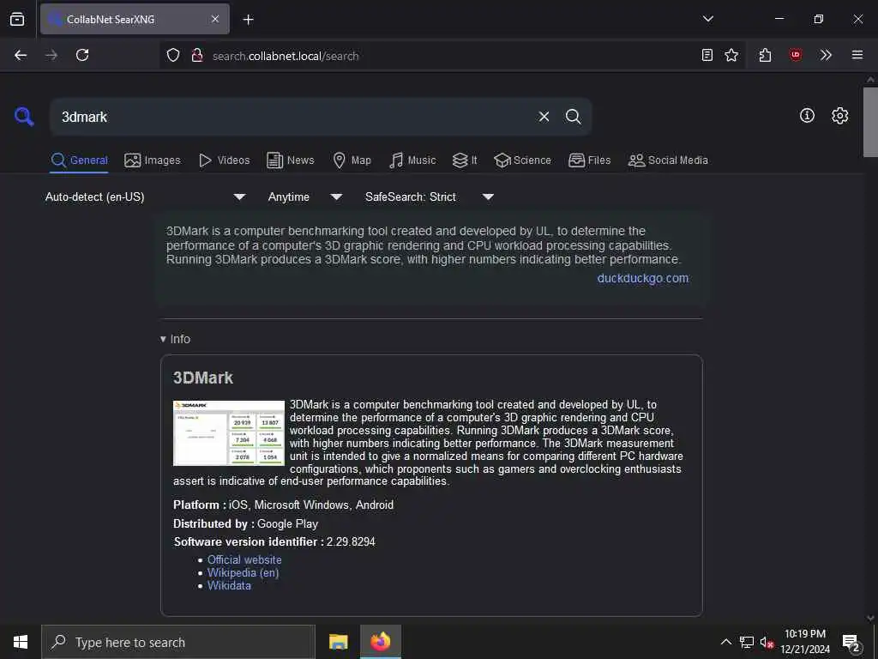Open the notification center
The width and height of the screenshot is (878, 659).
point(851,643)
